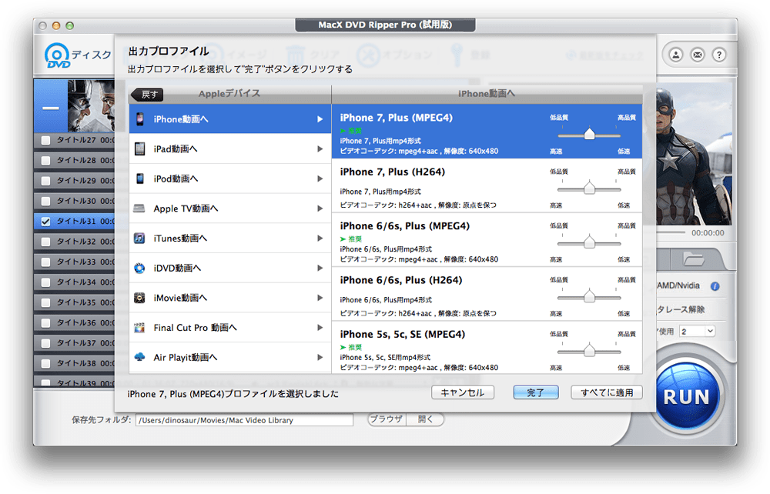Image resolution: width=770 pixels, height=494 pixels.
Task: Click the Apple TV box icon
Action: pyautogui.click(x=139, y=209)
